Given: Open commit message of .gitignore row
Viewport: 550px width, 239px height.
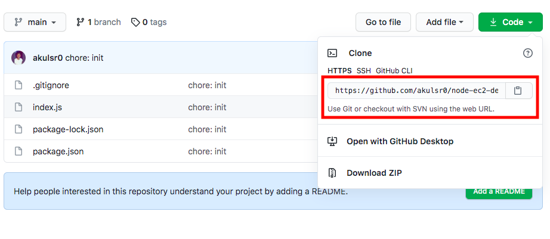Looking at the screenshot, I should (208, 85).
